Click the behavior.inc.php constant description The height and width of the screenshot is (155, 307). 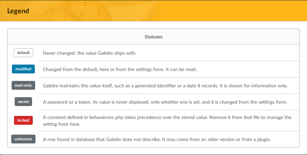click(x=167, y=121)
